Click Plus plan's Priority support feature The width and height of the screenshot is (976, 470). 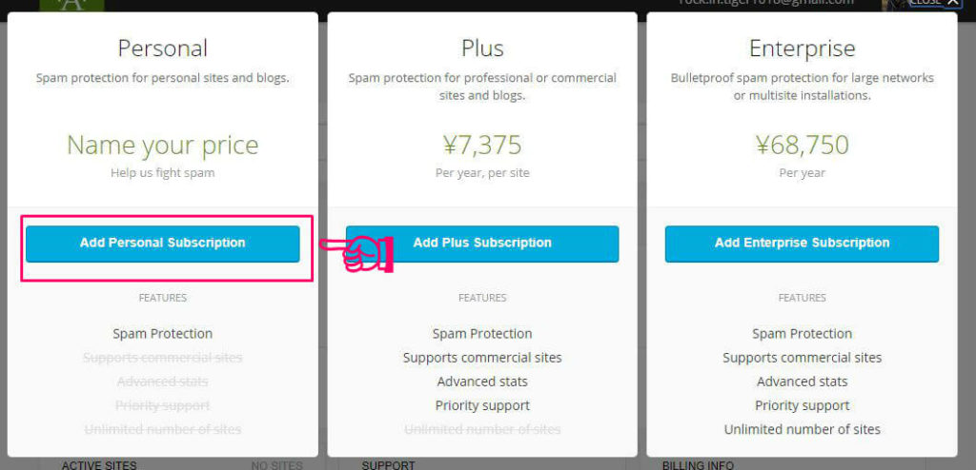click(482, 405)
